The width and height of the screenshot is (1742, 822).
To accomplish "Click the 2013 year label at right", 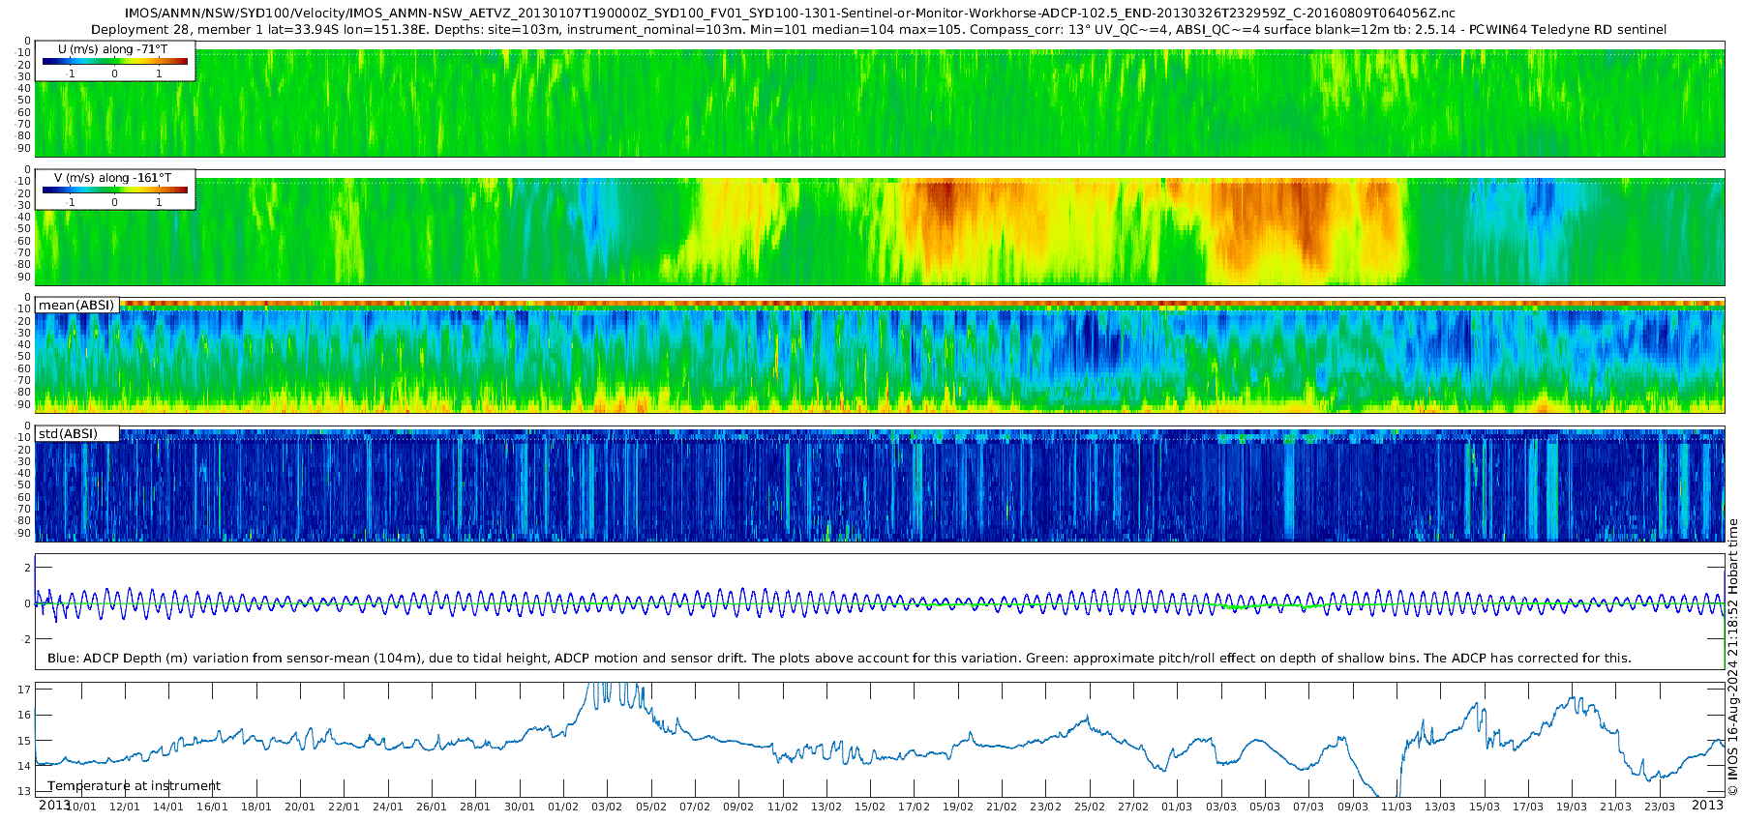I will click(1707, 805).
